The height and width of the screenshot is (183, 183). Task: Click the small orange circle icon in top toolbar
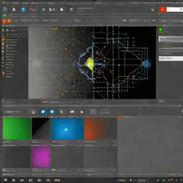[71, 9]
